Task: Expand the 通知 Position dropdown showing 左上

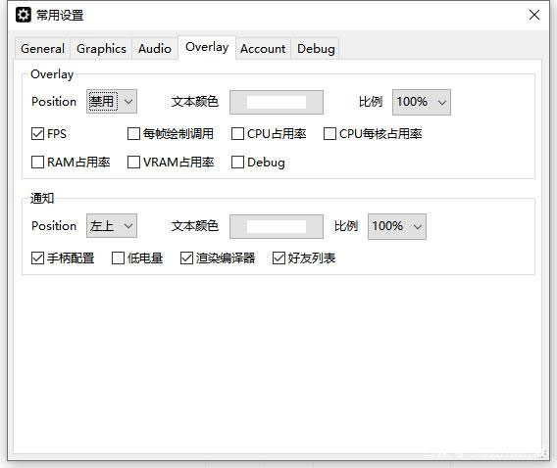Action: click(112, 226)
